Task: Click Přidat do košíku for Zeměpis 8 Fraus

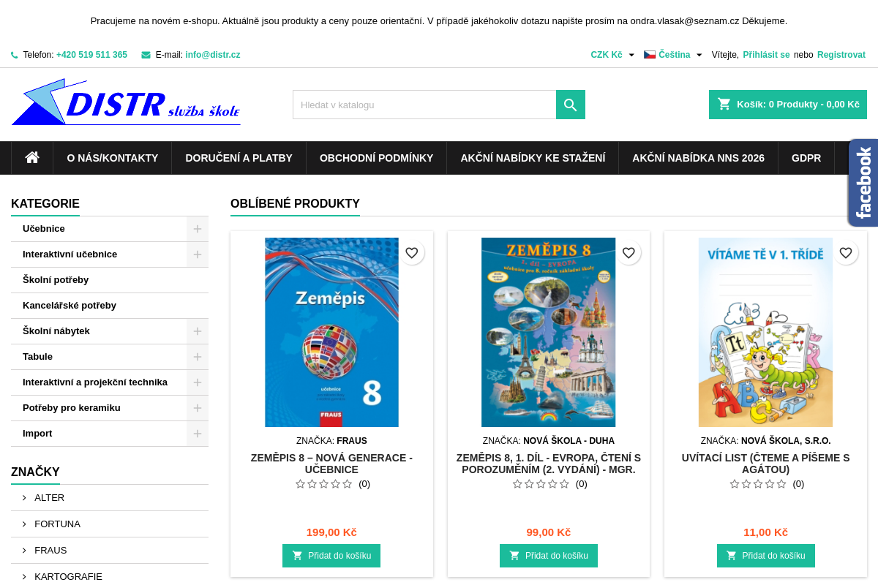Action: [331, 556]
